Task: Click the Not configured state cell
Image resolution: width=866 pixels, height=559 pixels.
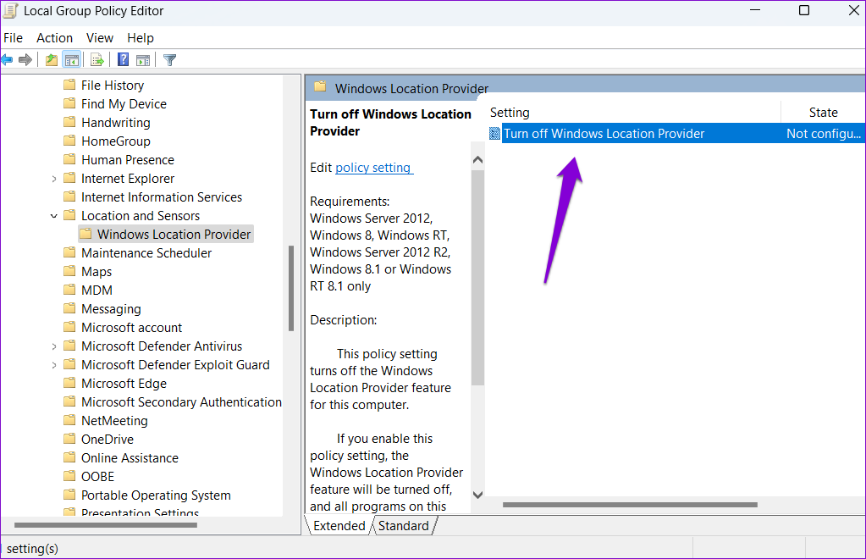Action: click(x=824, y=134)
